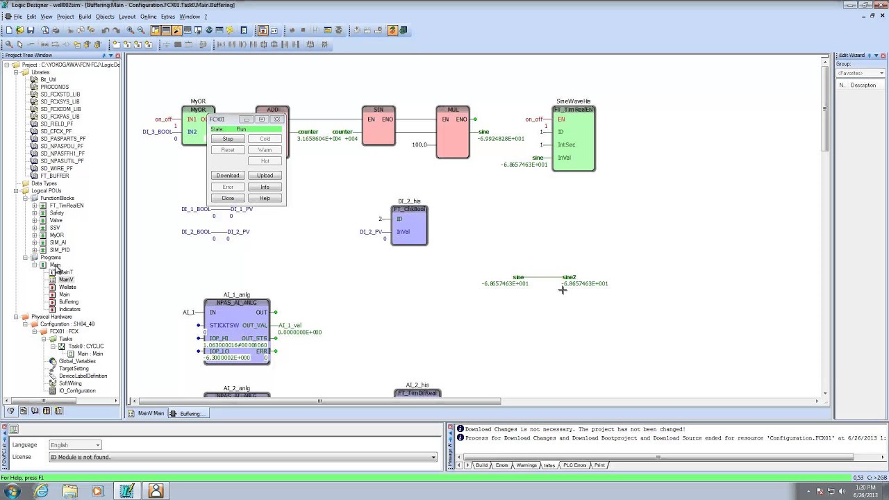The height and width of the screenshot is (500, 889).
Task: Click Help in the FCX01 dialog
Action: (x=265, y=198)
